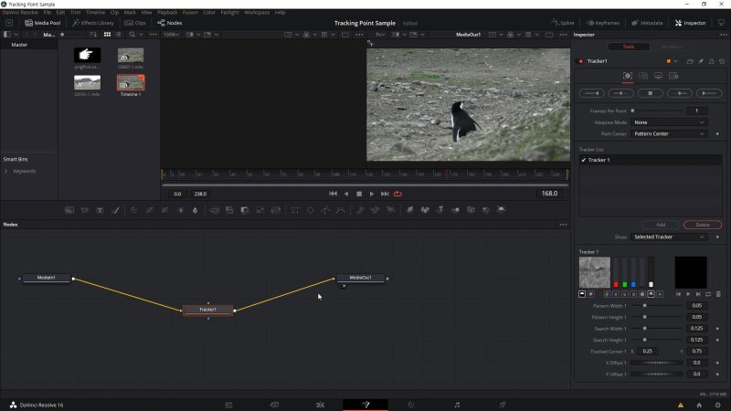Screen dimensions: 731x411
Task: Toggle the Media Pool panel
Action: 42,23
